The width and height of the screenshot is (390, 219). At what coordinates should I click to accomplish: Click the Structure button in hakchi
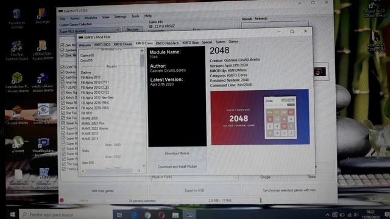133,30
